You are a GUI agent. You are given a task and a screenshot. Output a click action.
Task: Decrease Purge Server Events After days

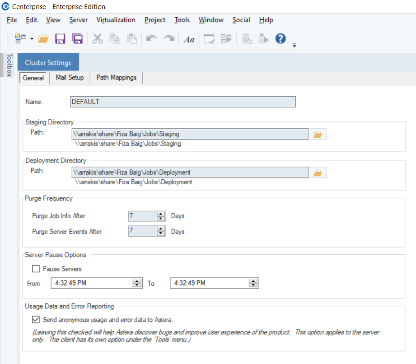coord(161,233)
